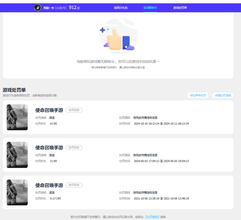The height and width of the screenshot is (220, 241).
Task: Click the 2小时 penalty game thumbnail
Action: [17, 155]
